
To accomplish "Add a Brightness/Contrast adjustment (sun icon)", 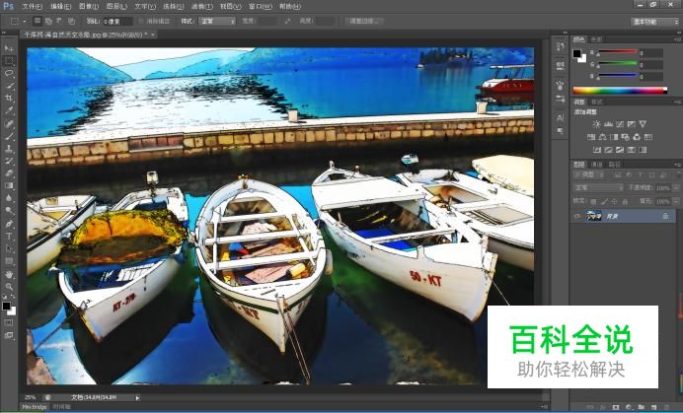I will (x=596, y=124).
